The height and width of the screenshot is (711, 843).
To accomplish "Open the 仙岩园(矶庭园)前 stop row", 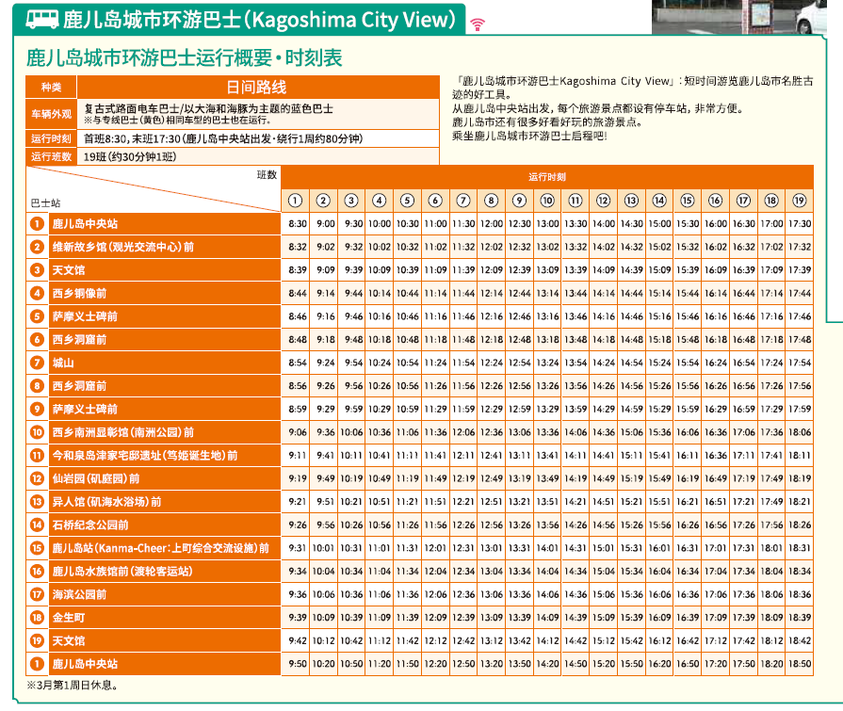I will tap(96, 478).
